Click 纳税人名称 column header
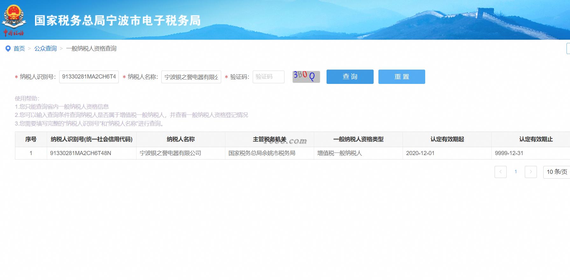The height and width of the screenshot is (280, 570). tap(181, 139)
